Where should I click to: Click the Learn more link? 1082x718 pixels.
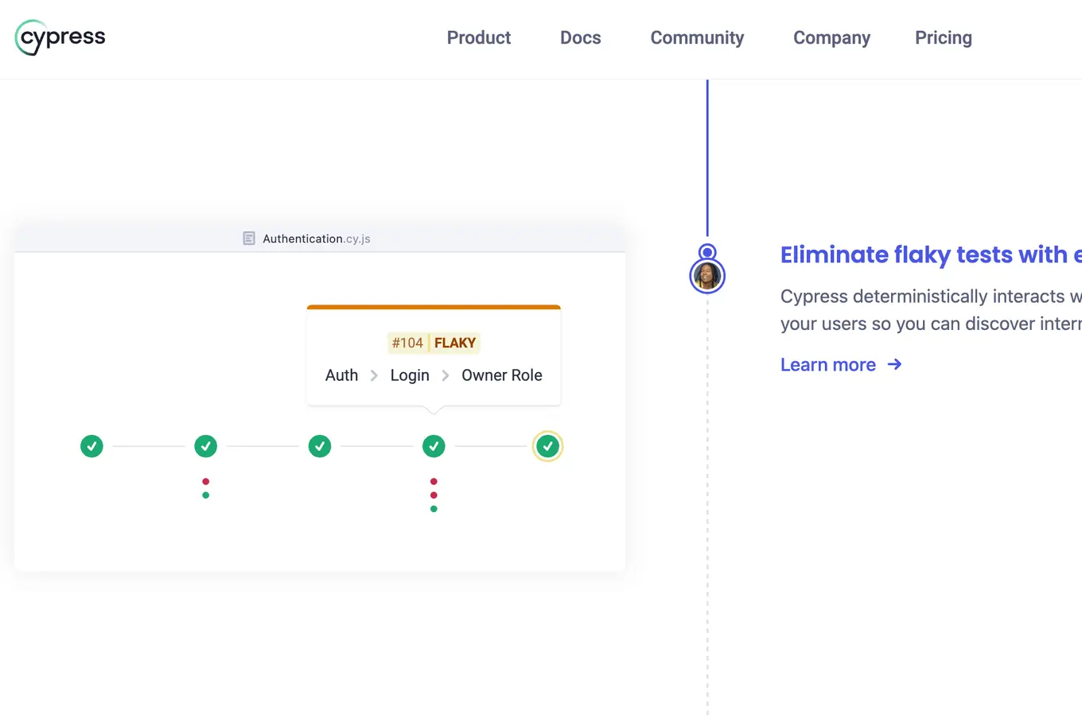coord(828,364)
